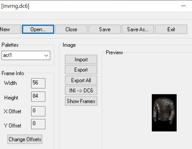The image size is (192, 149).
Task: Select the Height field showing 84
Action: click(38, 96)
